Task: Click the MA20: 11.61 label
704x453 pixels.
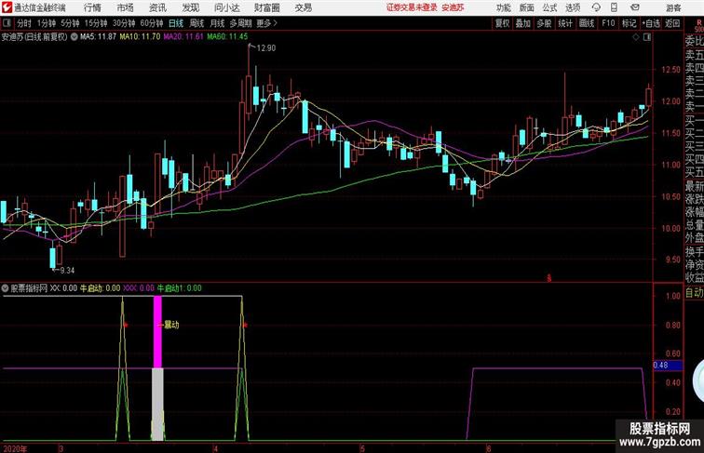Action: coord(183,37)
